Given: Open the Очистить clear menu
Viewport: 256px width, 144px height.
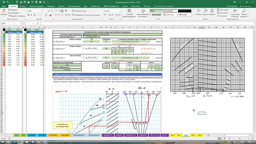Looking at the screenshot, I should click(222, 16).
